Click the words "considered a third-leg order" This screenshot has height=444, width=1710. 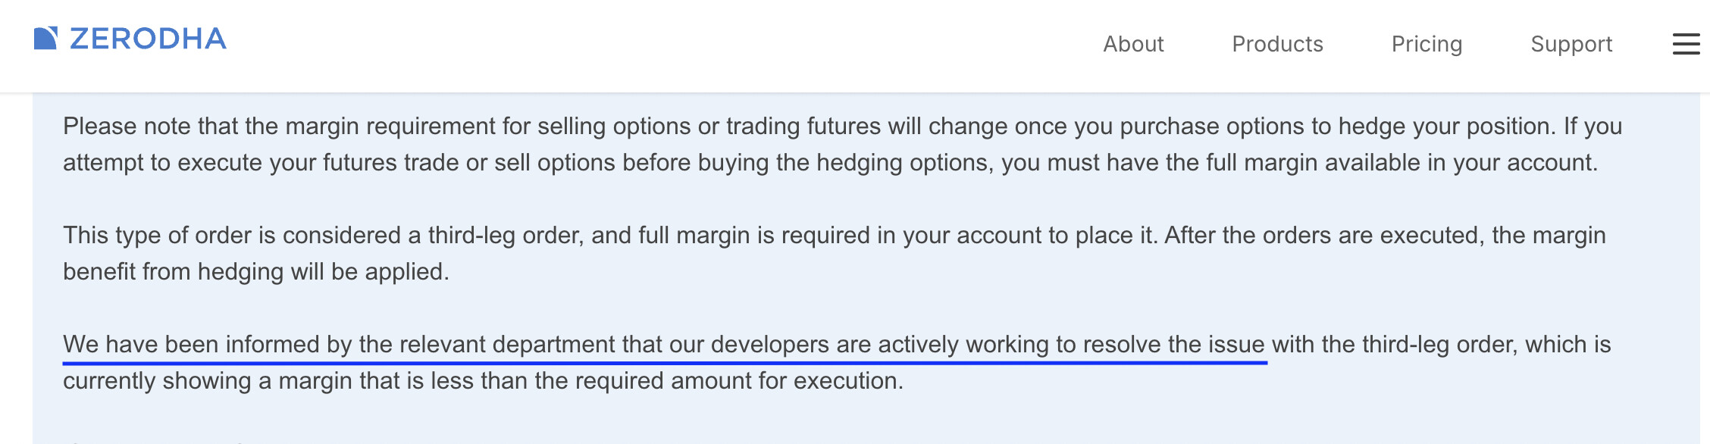[x=432, y=236]
